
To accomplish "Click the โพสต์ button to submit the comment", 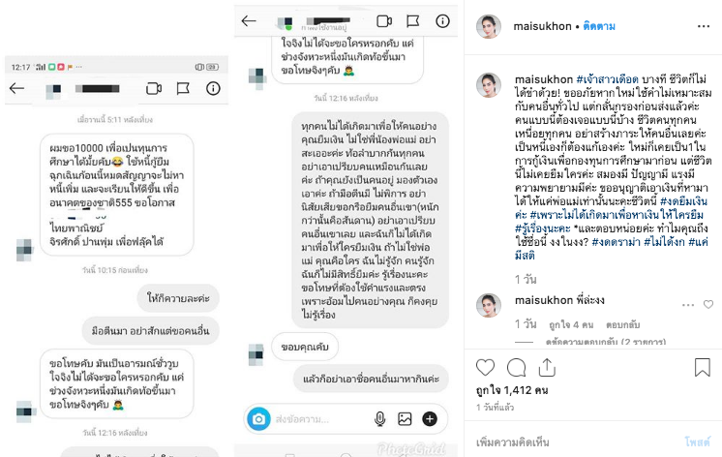I will coord(697,442).
